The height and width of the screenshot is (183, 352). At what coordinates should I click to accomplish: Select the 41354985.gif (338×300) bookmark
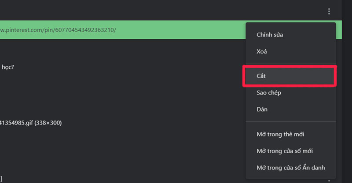click(31, 123)
